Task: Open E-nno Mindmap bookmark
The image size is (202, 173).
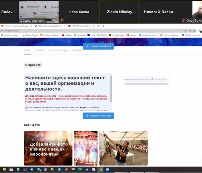Action: pyautogui.click(x=117, y=35)
